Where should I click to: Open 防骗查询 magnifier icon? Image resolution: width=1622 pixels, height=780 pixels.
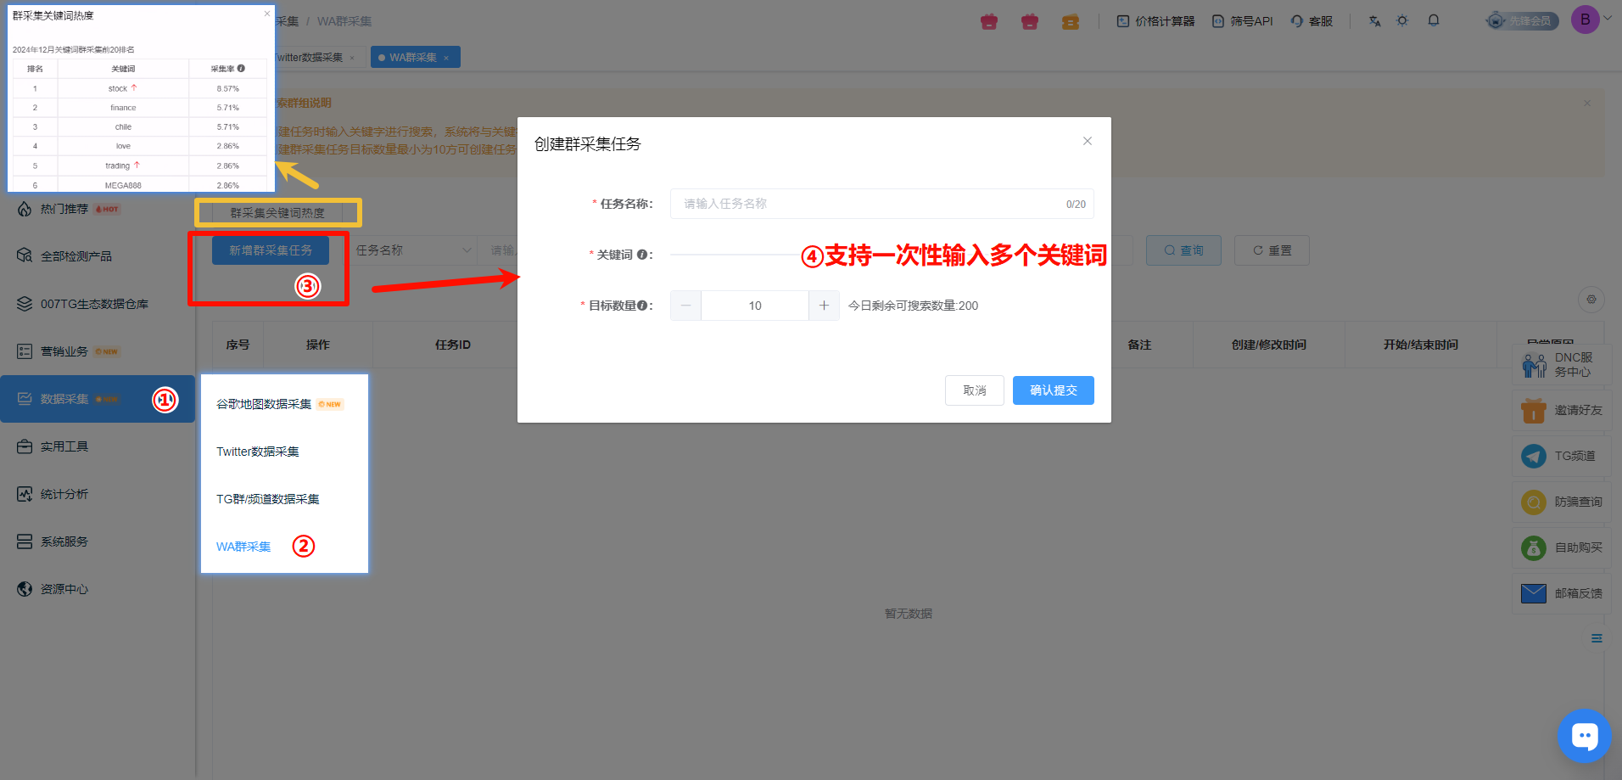coord(1533,502)
